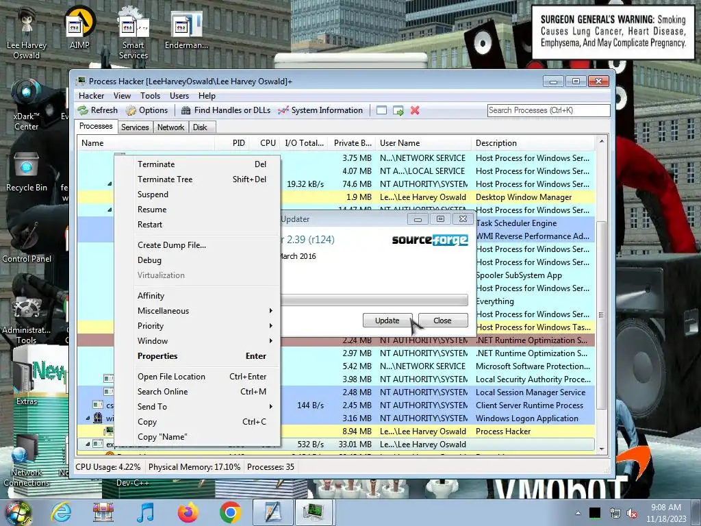This screenshot has height=526, width=701.
Task: Choose Suspend from the context menu
Action: [x=198, y=195]
